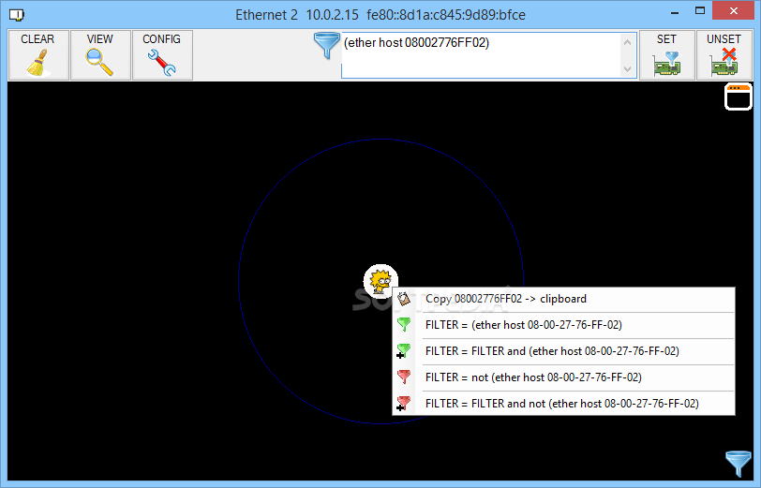Minimize the Ethernet 2 window

pos(675,11)
